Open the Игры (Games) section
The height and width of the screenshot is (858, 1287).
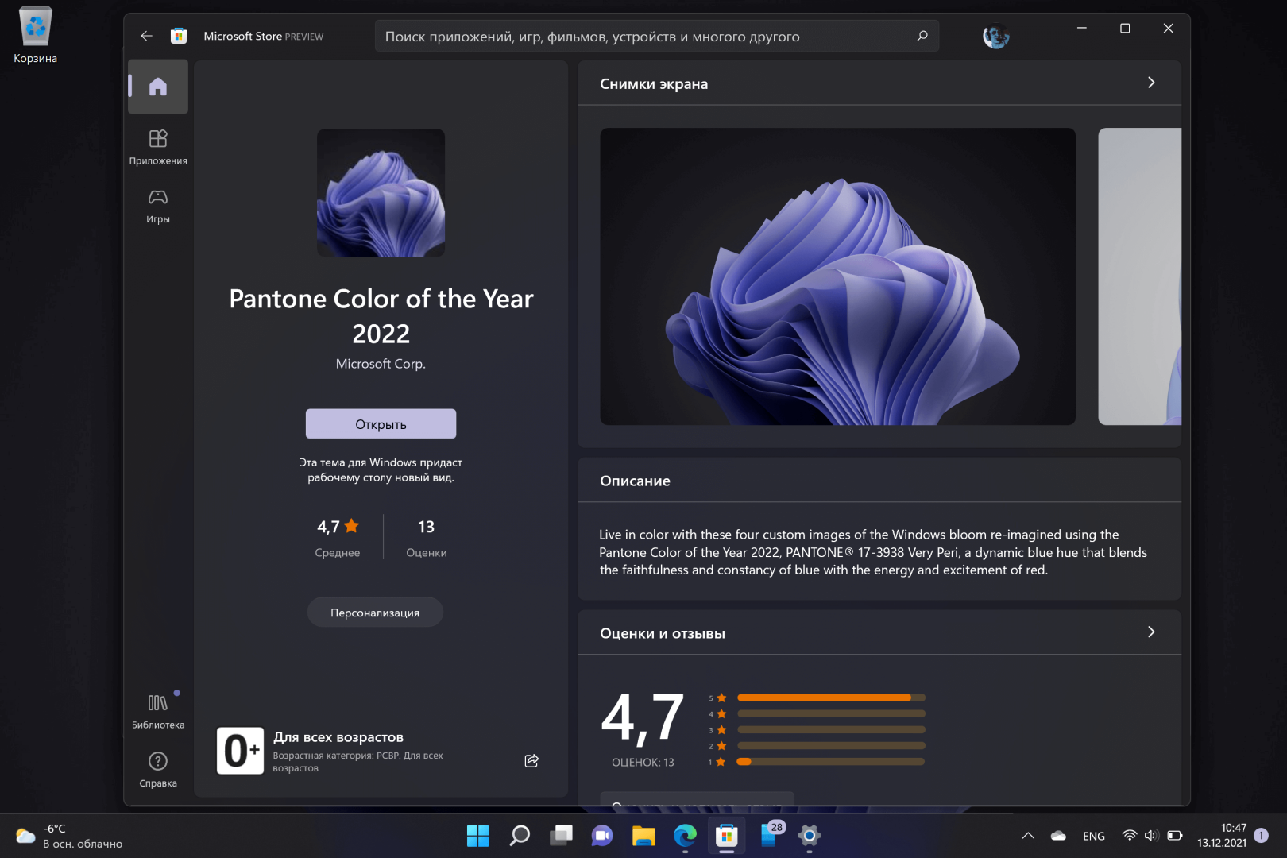pos(158,206)
